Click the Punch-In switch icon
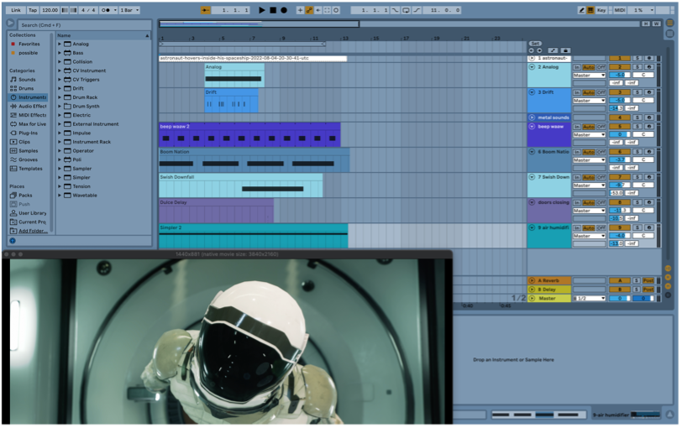Viewport: 682px width, 428px height. pos(395,10)
